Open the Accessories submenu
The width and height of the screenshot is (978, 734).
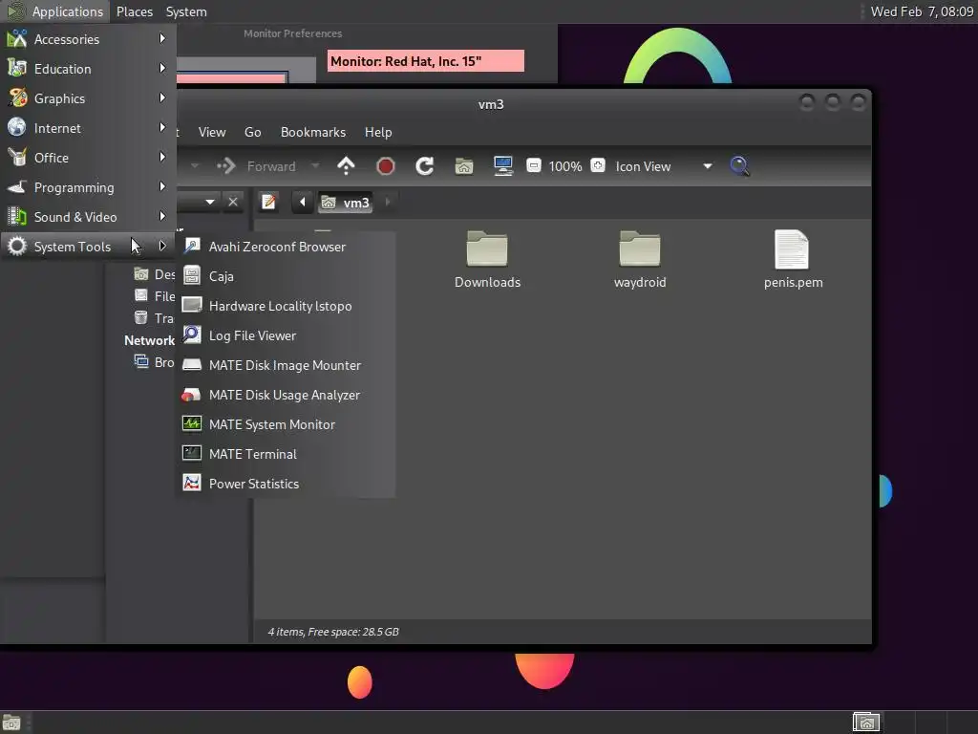click(88, 39)
